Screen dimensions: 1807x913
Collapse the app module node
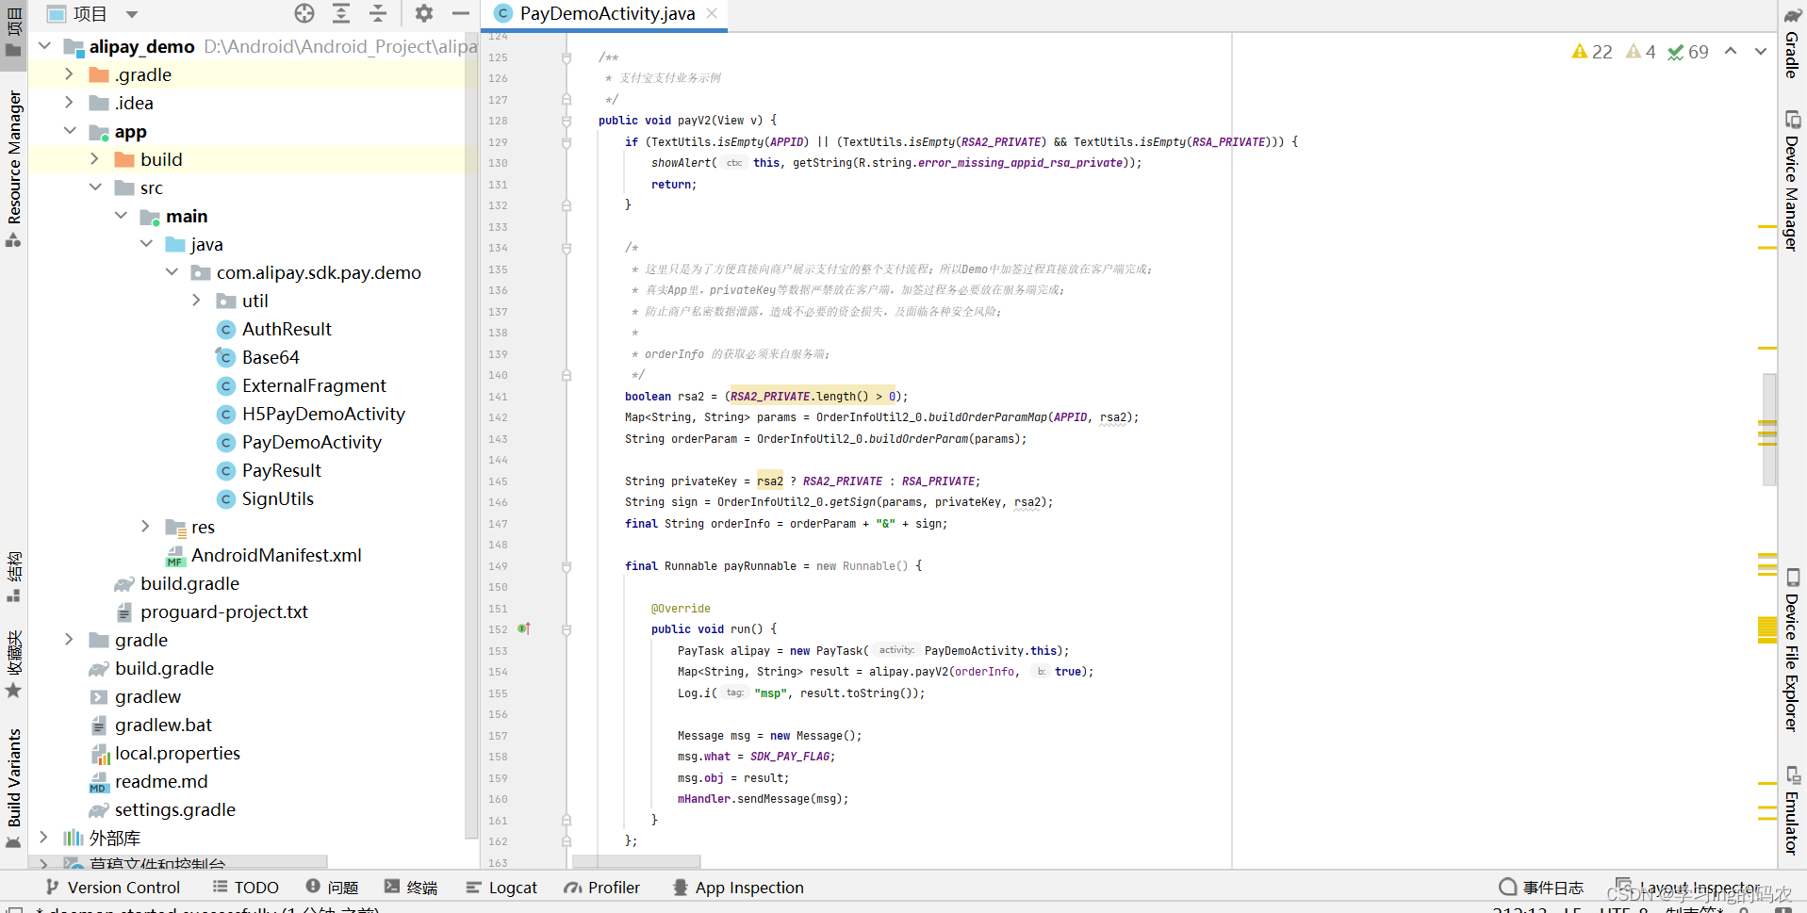[70, 130]
